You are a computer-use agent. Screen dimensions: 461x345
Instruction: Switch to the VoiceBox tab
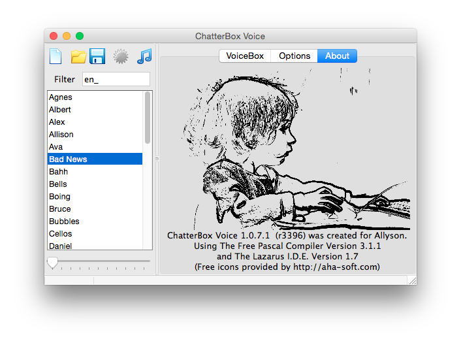coord(245,56)
